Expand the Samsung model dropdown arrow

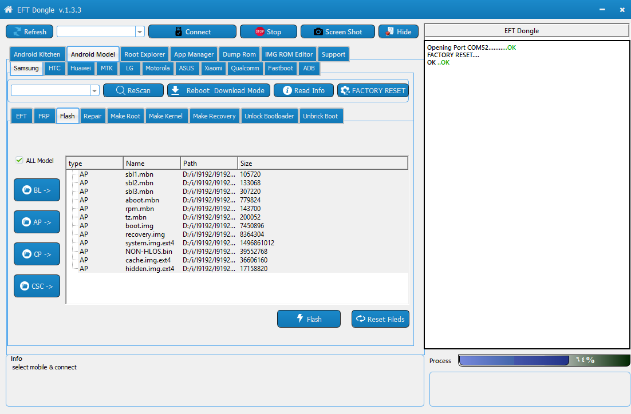[94, 90]
